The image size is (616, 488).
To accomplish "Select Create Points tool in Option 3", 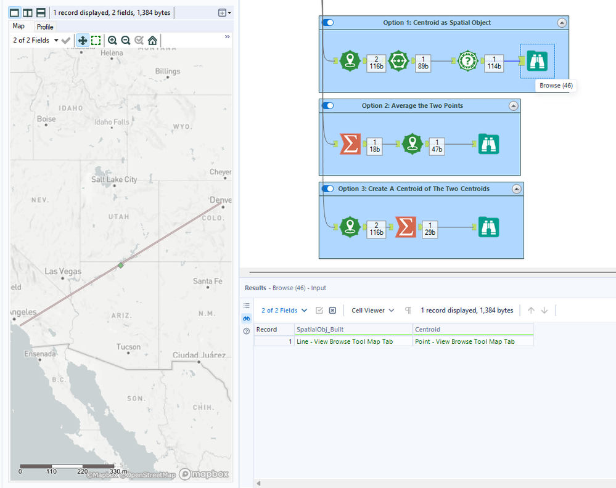I will coord(350,227).
